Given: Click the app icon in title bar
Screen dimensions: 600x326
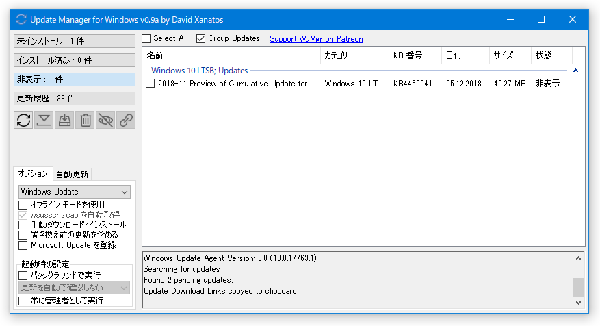Looking at the screenshot, I should tap(21, 20).
